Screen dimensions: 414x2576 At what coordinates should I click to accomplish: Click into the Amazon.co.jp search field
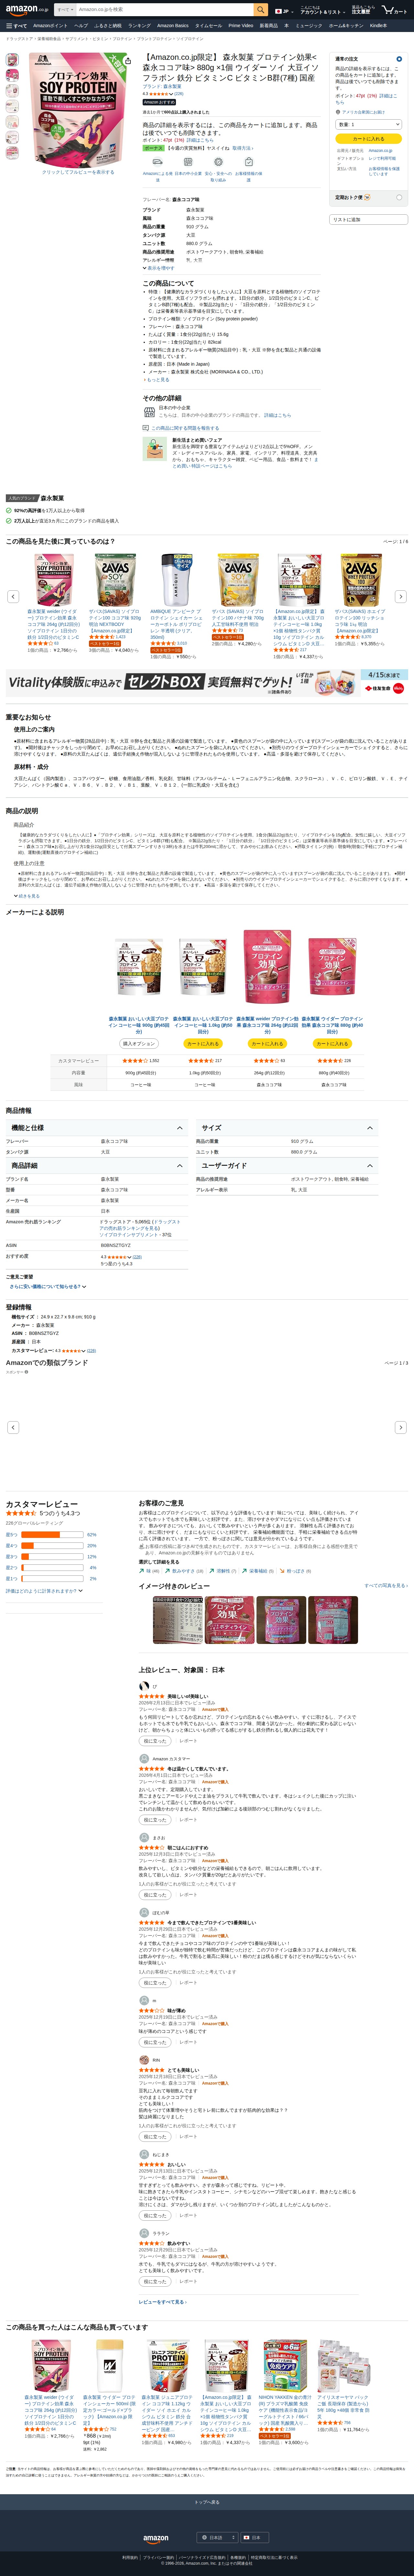pyautogui.click(x=165, y=10)
